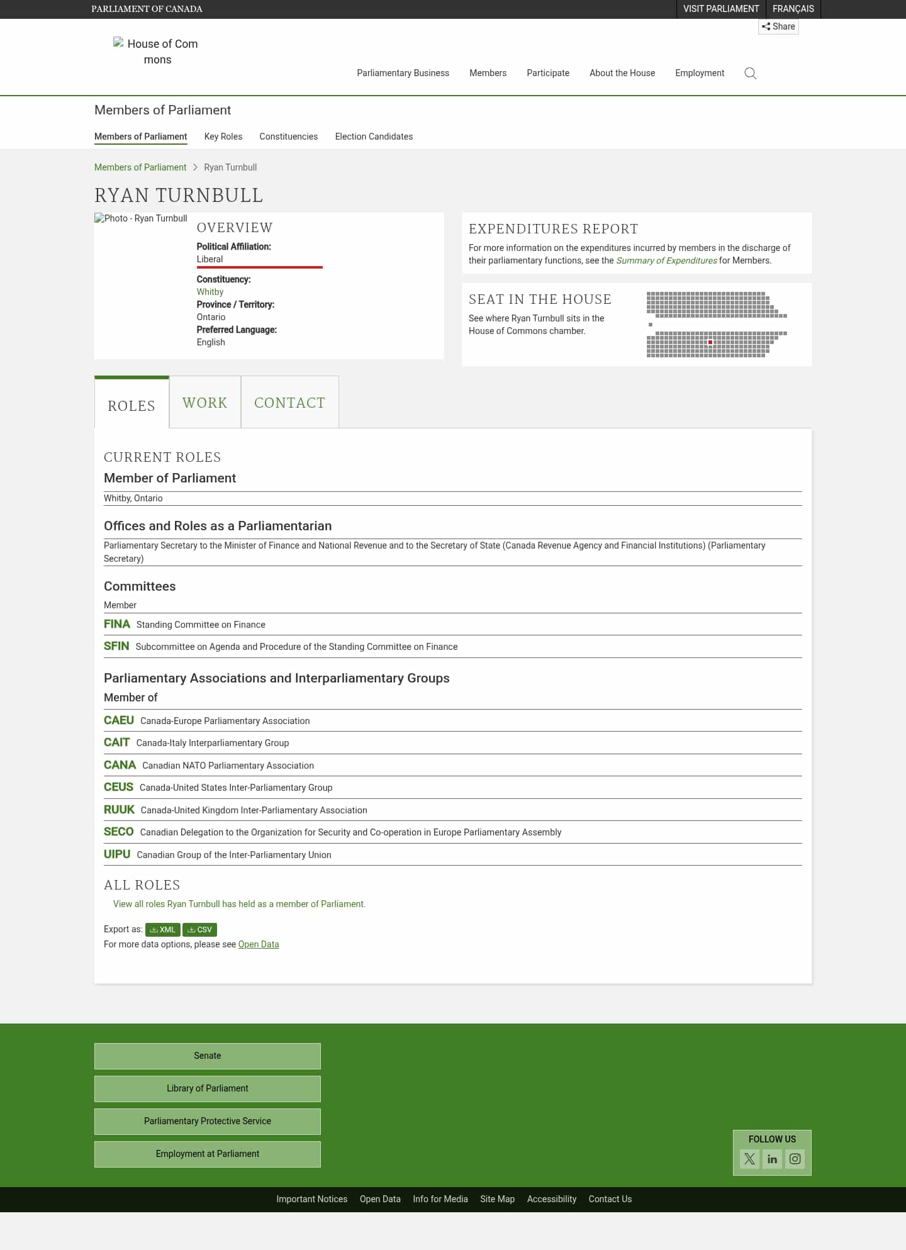Open the Key Roles sub-navigation item

click(223, 137)
